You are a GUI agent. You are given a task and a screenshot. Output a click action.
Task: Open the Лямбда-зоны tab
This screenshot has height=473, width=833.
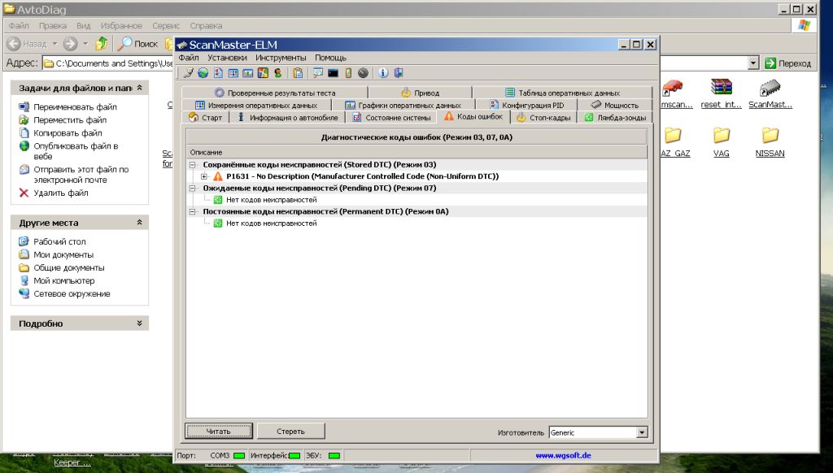pos(614,118)
